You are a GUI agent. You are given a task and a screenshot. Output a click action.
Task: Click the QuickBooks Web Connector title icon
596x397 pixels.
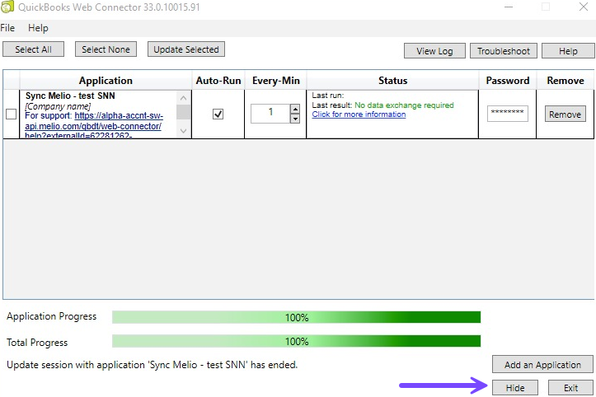pos(7,7)
